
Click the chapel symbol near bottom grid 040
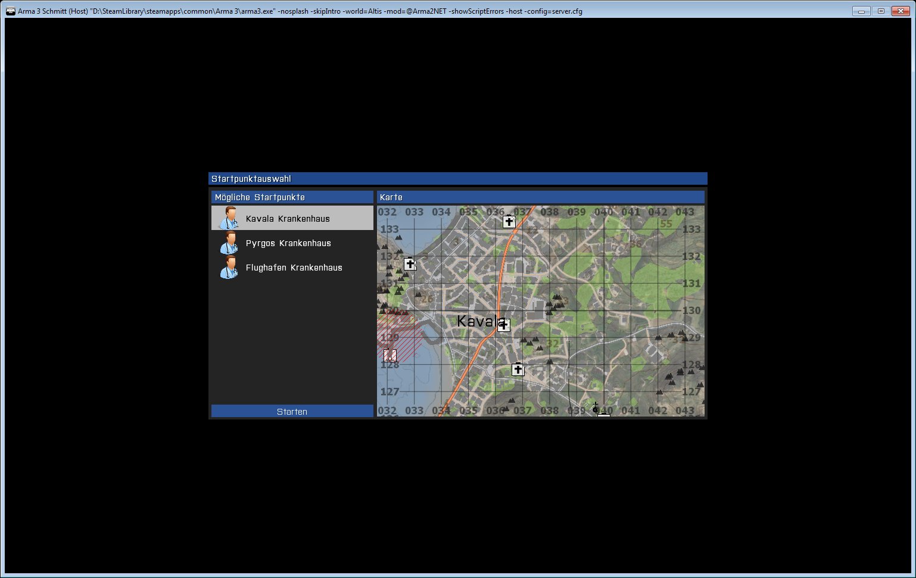pos(595,408)
